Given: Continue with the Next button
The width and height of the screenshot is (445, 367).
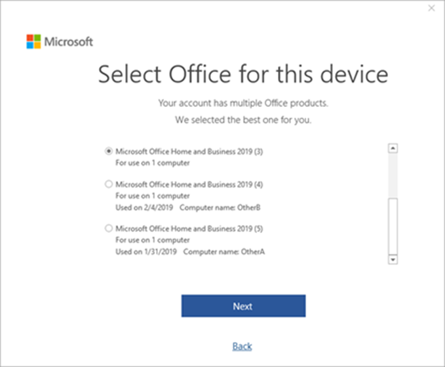Looking at the screenshot, I should (x=244, y=306).
